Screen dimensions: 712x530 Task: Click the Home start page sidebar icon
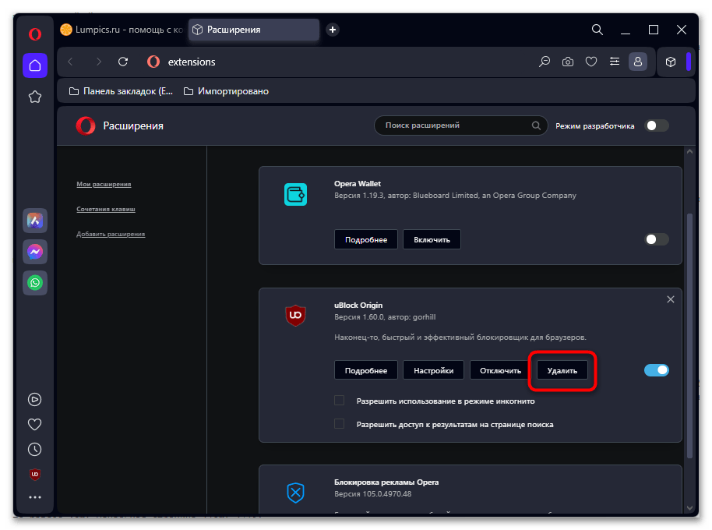pos(35,65)
